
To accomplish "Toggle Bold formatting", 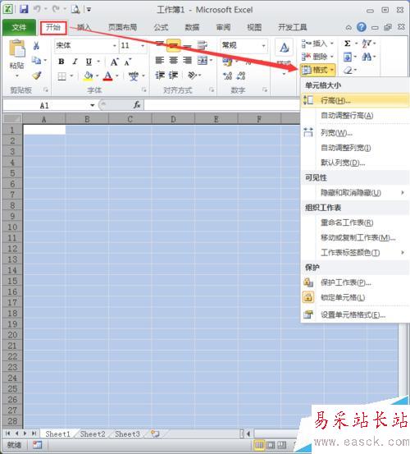I will (x=61, y=62).
